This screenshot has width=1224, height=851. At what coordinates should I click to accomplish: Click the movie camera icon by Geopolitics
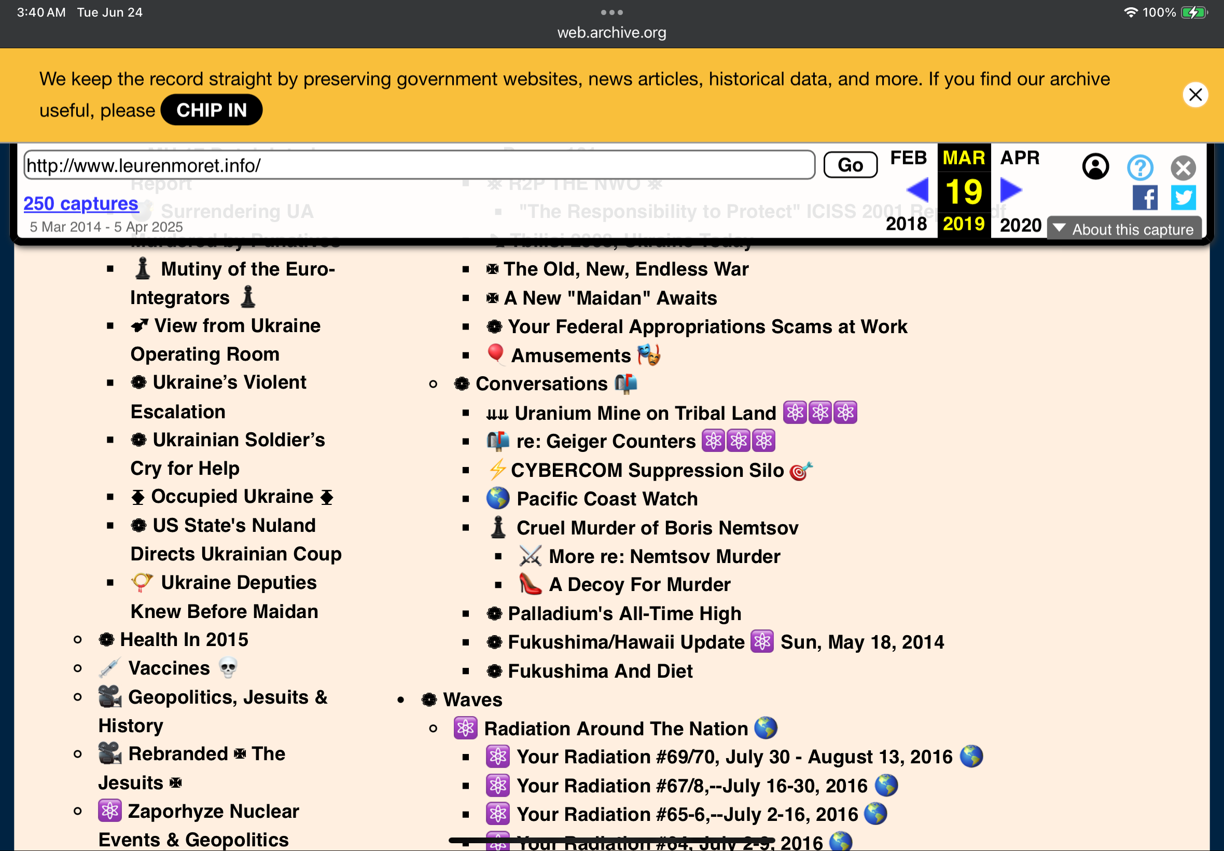click(x=110, y=696)
